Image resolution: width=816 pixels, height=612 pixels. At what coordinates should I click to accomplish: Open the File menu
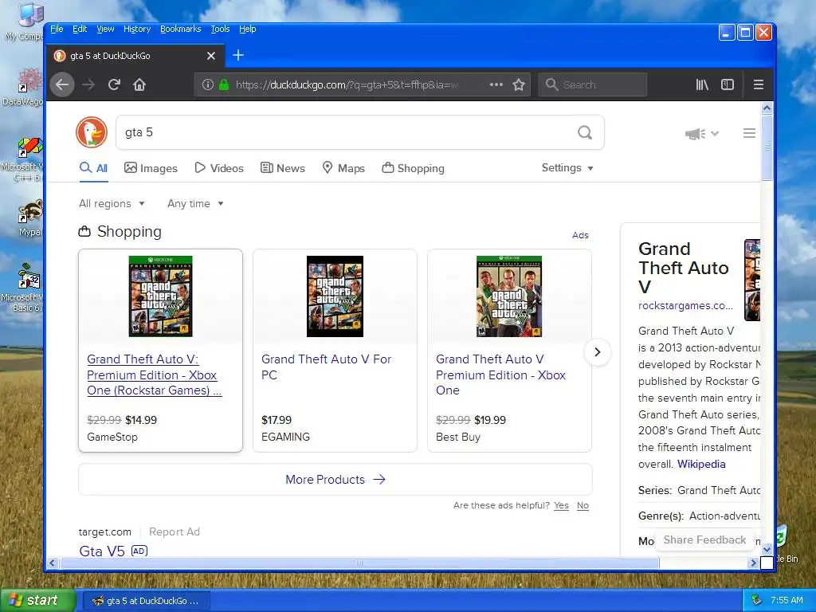[57, 29]
